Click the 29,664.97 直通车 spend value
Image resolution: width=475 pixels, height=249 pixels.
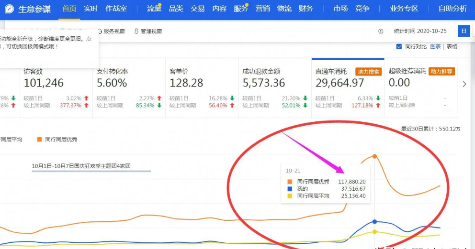point(339,83)
